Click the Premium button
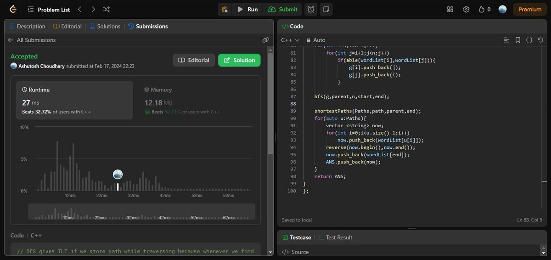 [x=530, y=9]
